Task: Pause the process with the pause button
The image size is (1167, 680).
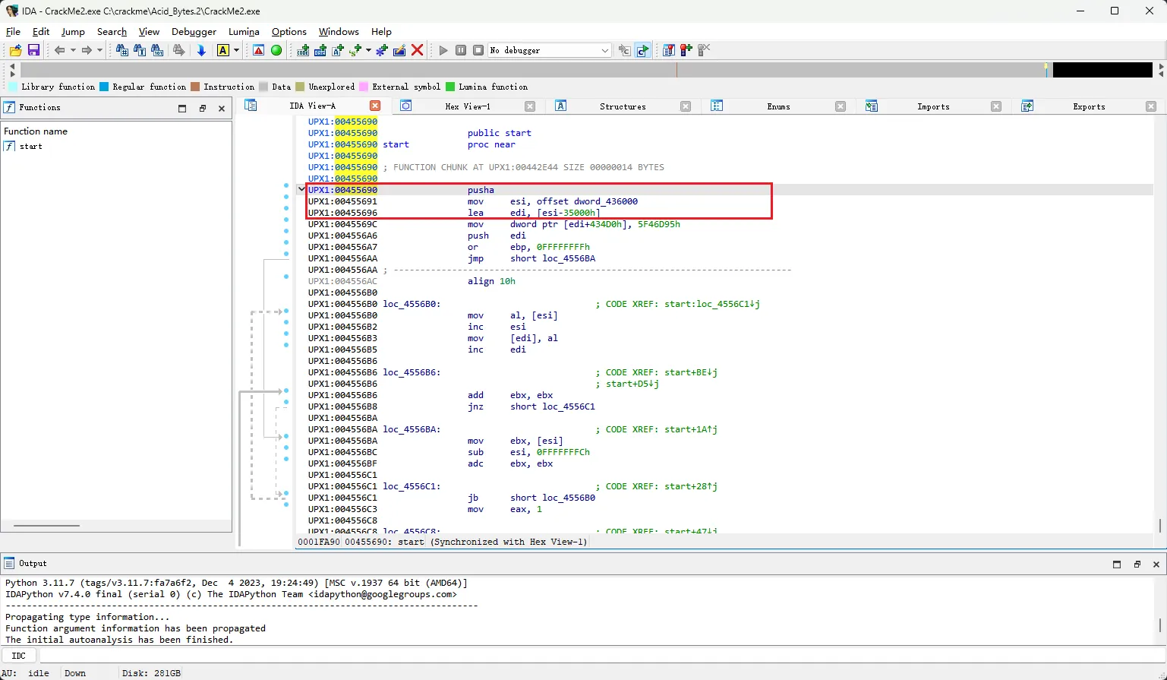Action: pos(461,50)
